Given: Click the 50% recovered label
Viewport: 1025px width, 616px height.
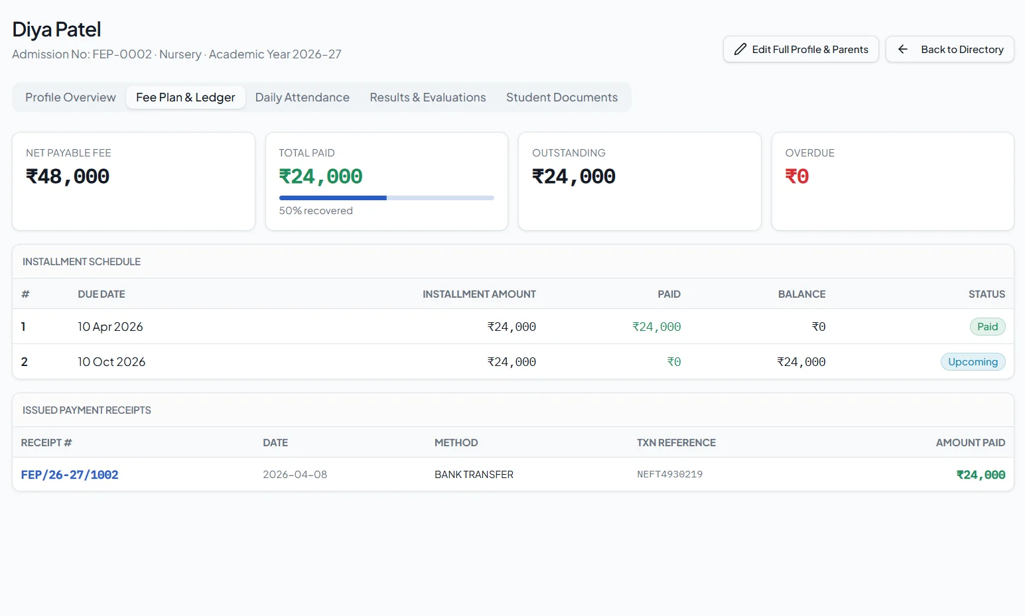Looking at the screenshot, I should click(316, 211).
